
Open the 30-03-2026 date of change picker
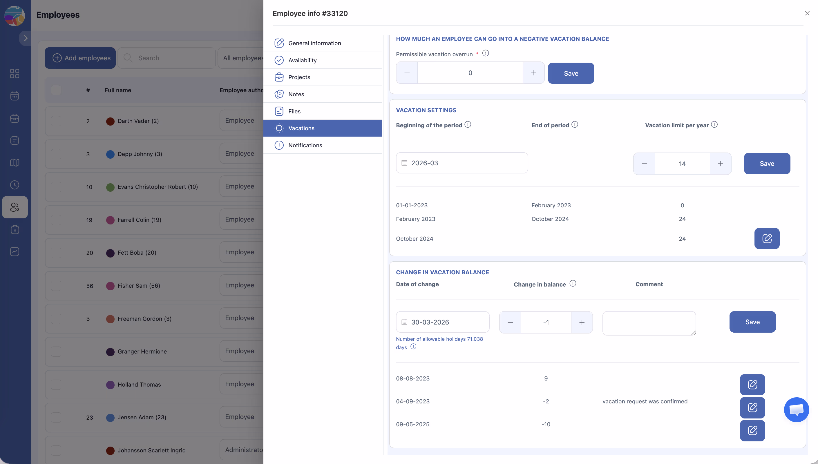[x=442, y=322]
